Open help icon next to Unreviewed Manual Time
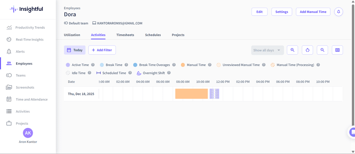This screenshot has width=355, height=154. [264, 65]
